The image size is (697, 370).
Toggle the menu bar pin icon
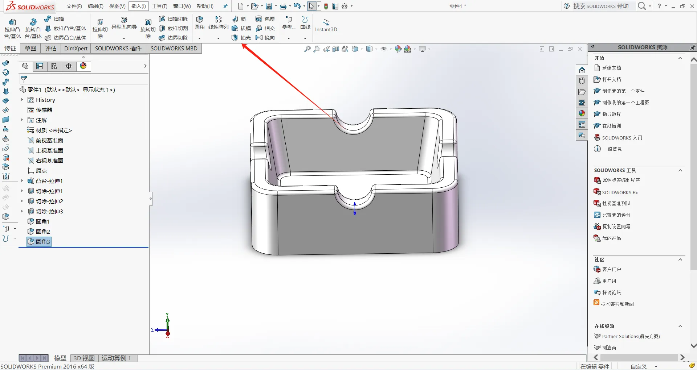point(225,6)
